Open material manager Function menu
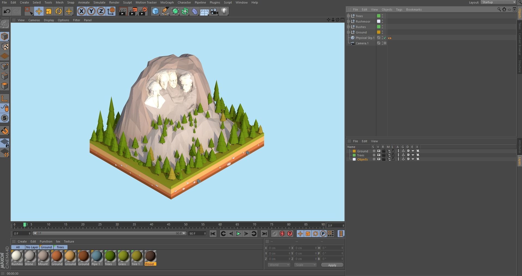Image resolution: width=522 pixels, height=276 pixels. pyautogui.click(x=46, y=241)
